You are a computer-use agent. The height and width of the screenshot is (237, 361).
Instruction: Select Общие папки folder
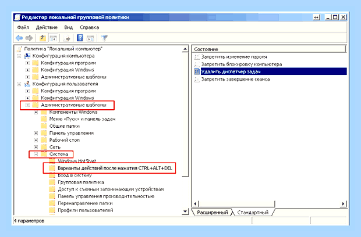(65, 126)
